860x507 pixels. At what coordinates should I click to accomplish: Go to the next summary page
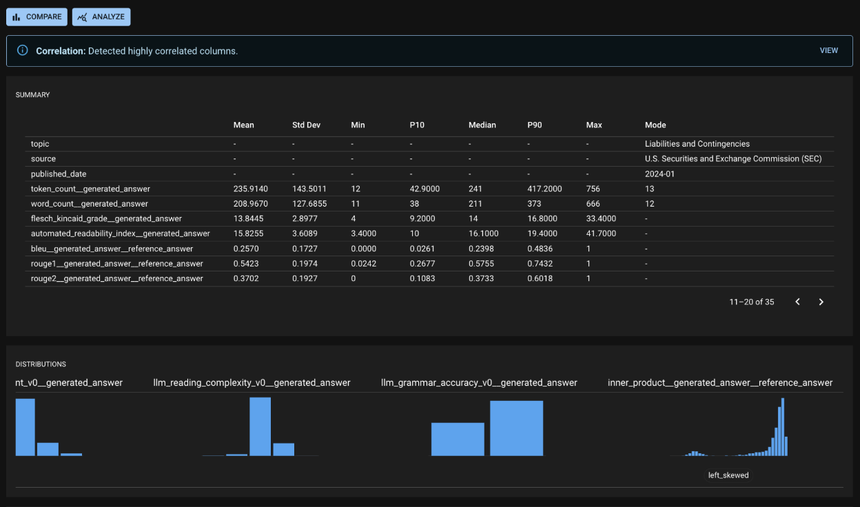[x=821, y=302]
